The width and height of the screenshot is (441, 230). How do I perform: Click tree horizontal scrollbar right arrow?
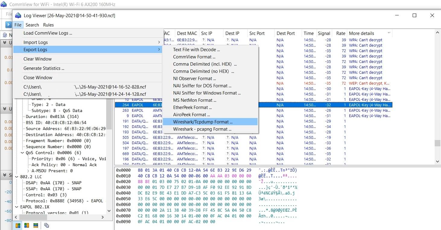(103, 217)
